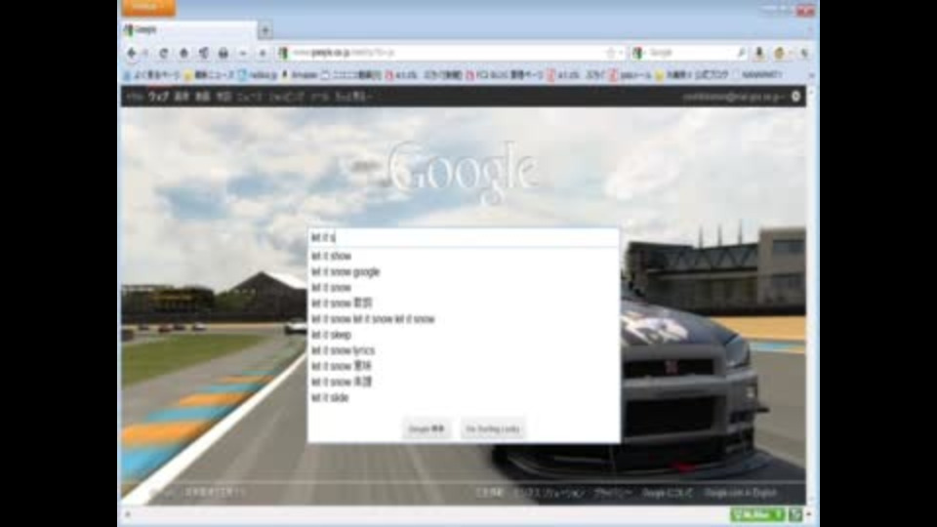937x527 pixels.
Task: Select the Google browser tab
Action: click(x=188, y=29)
